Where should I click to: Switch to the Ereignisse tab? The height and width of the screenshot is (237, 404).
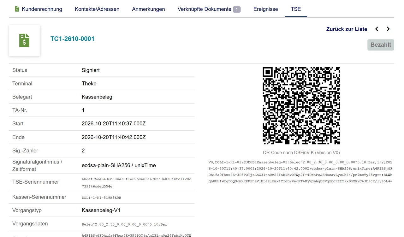pos(265,9)
